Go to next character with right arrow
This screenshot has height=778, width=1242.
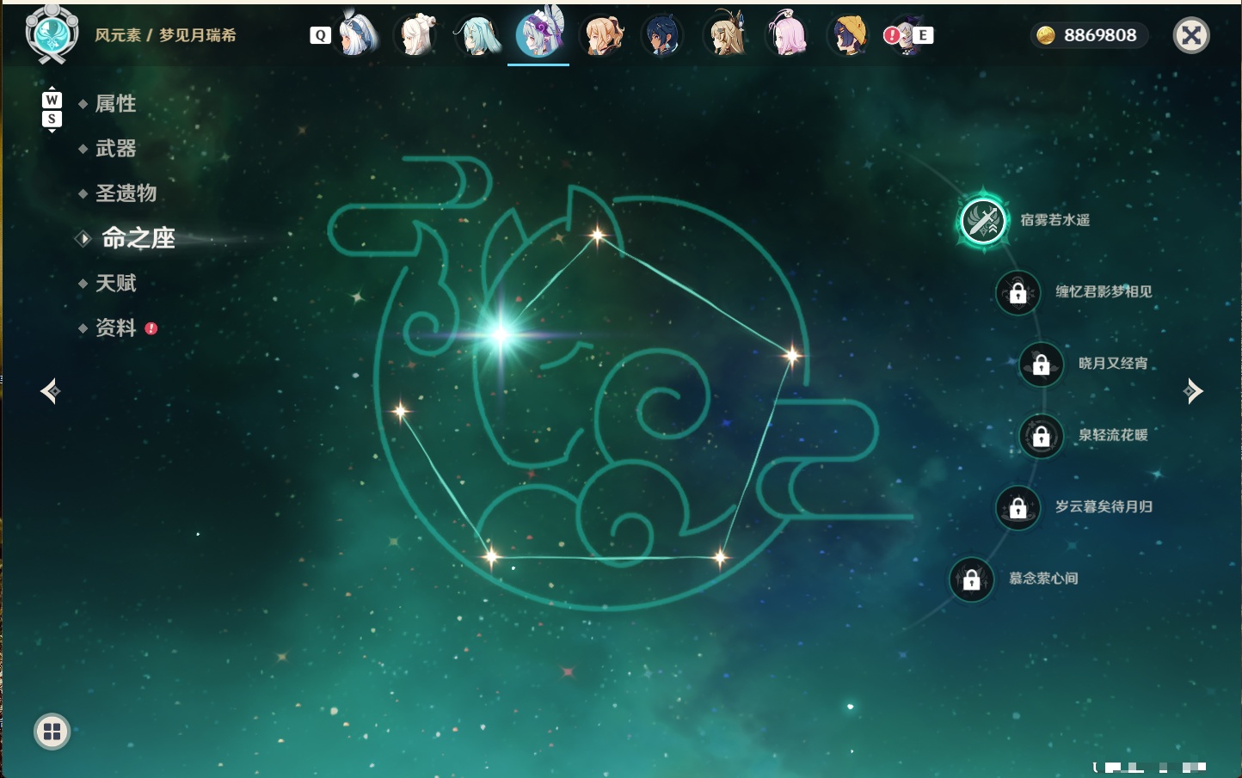tap(1193, 391)
